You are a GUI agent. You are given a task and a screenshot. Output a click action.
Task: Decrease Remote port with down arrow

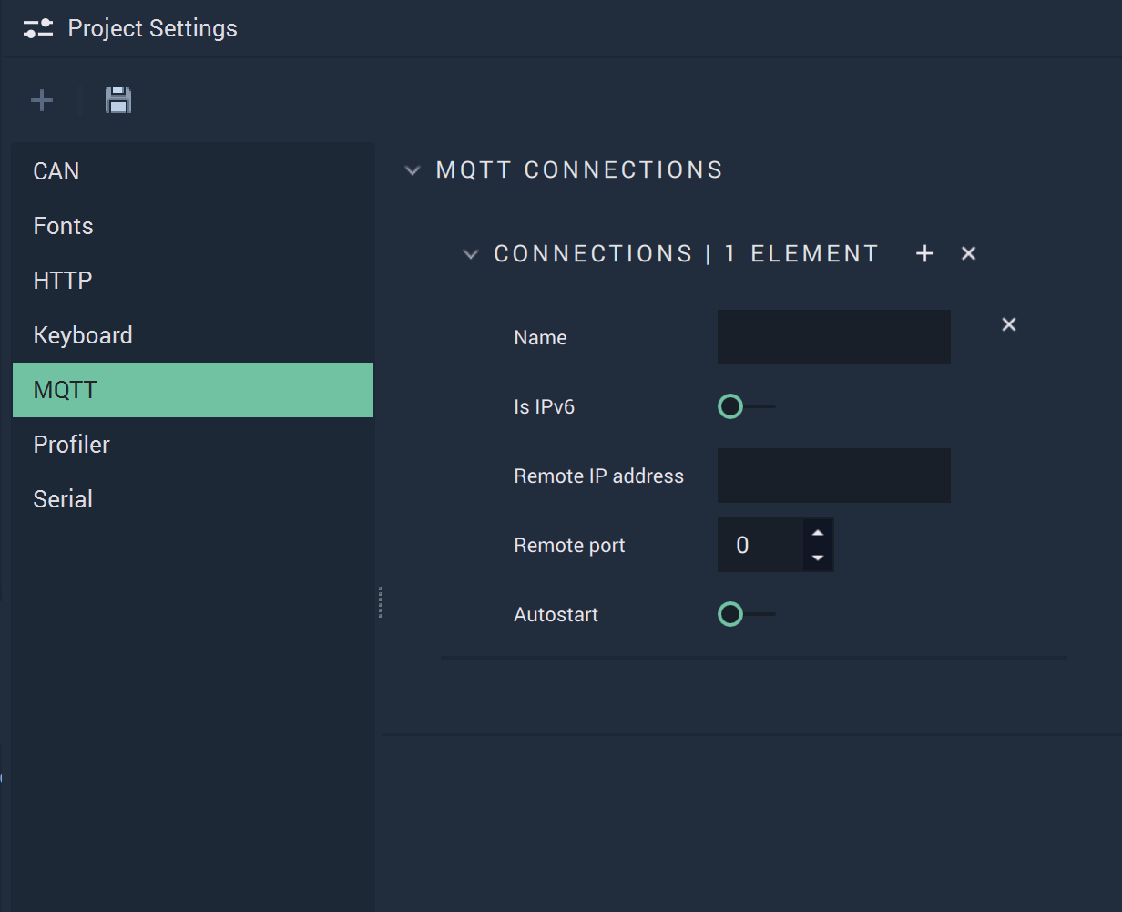point(818,558)
